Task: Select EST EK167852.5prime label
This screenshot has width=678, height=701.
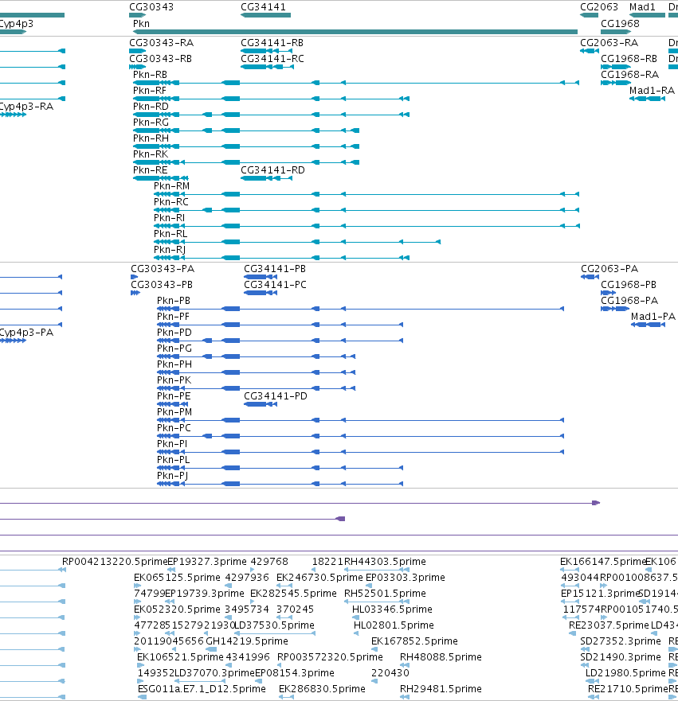Action: click(414, 641)
